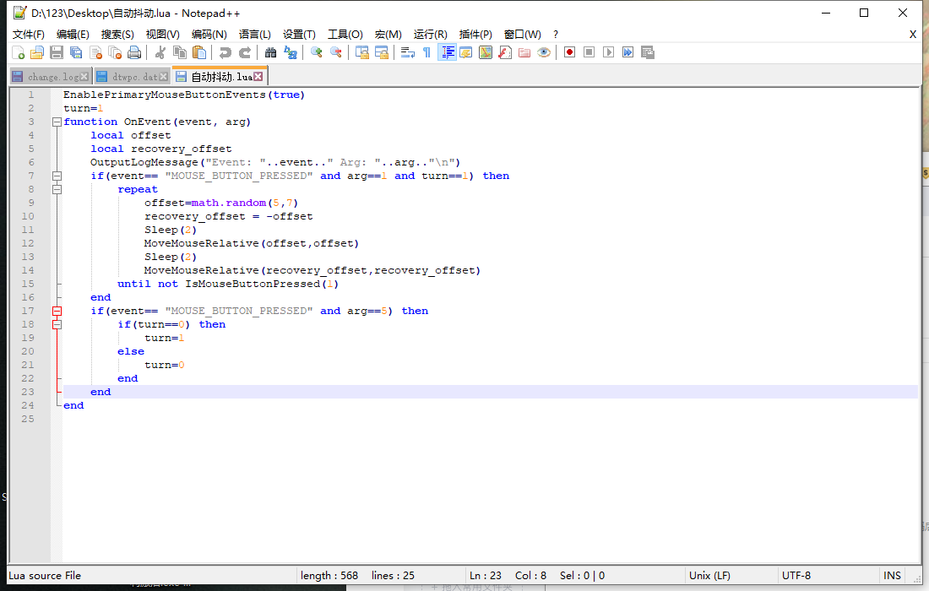929x591 pixels.
Task: Click the Stop recording macro button
Action: 589,52
